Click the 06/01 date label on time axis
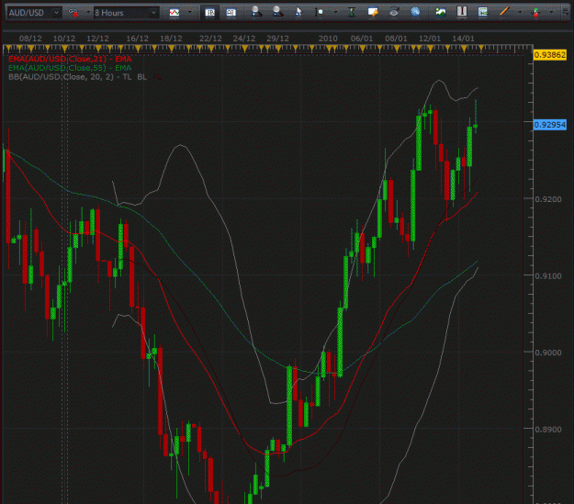This screenshot has width=574, height=504. point(362,39)
